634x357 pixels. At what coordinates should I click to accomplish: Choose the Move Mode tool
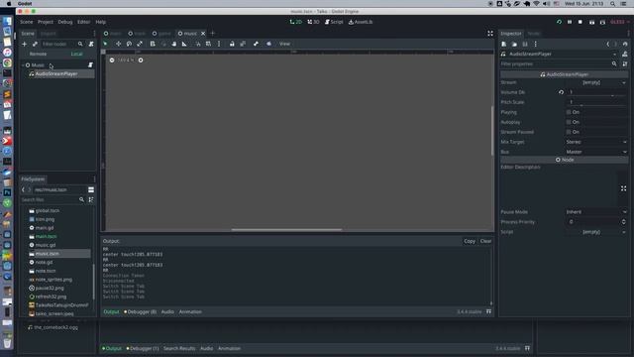pos(119,44)
